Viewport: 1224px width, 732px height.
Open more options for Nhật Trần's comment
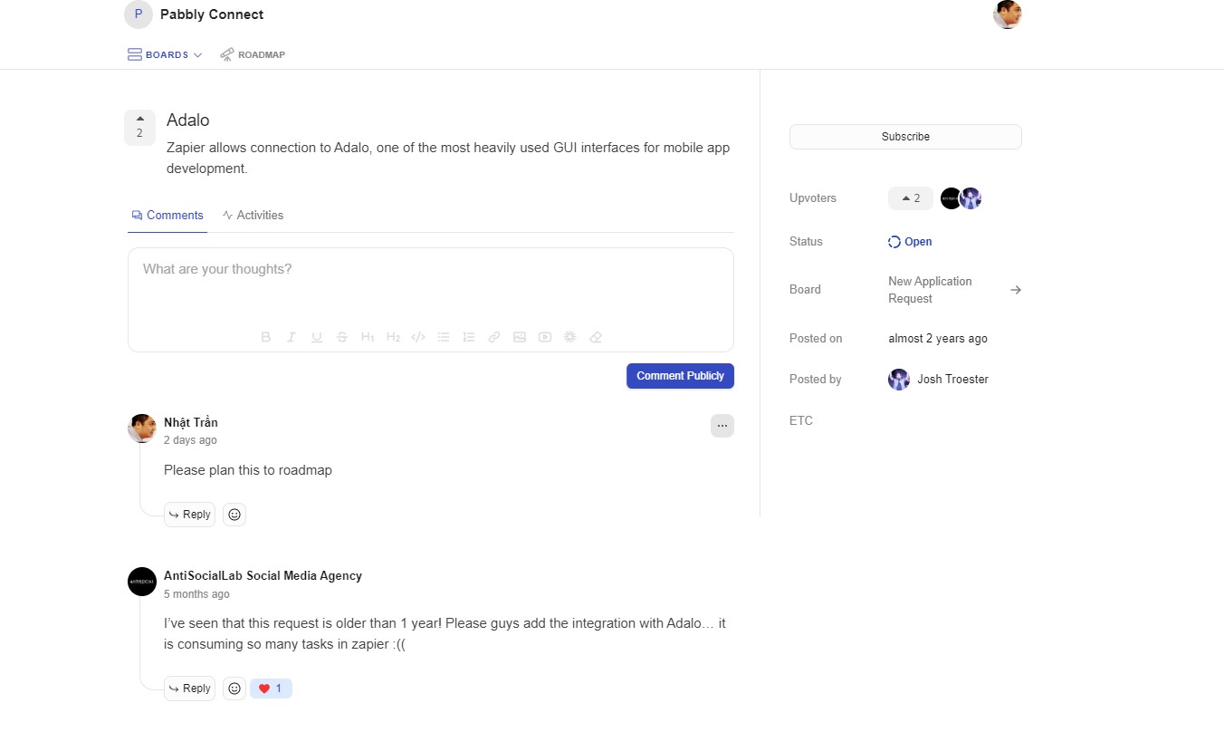pyautogui.click(x=722, y=426)
